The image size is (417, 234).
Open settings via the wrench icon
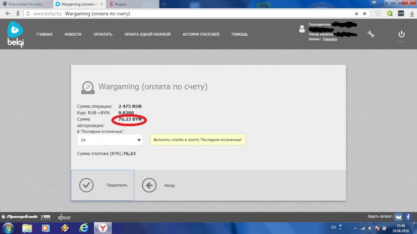371,34
